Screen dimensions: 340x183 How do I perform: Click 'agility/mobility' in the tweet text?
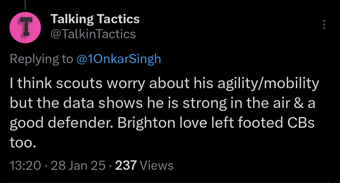269,83
